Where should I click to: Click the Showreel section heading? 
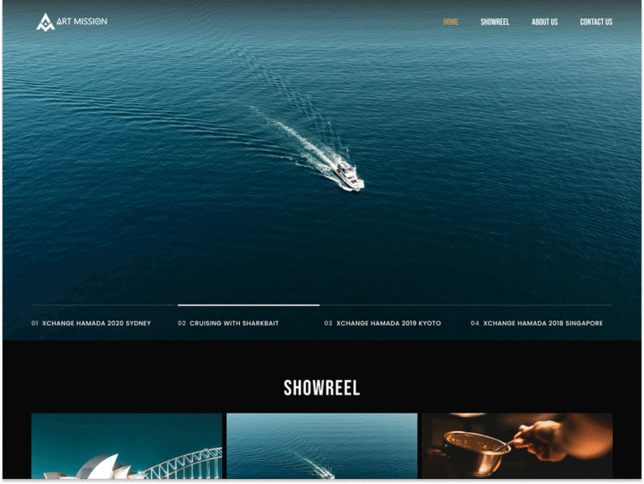click(x=321, y=388)
